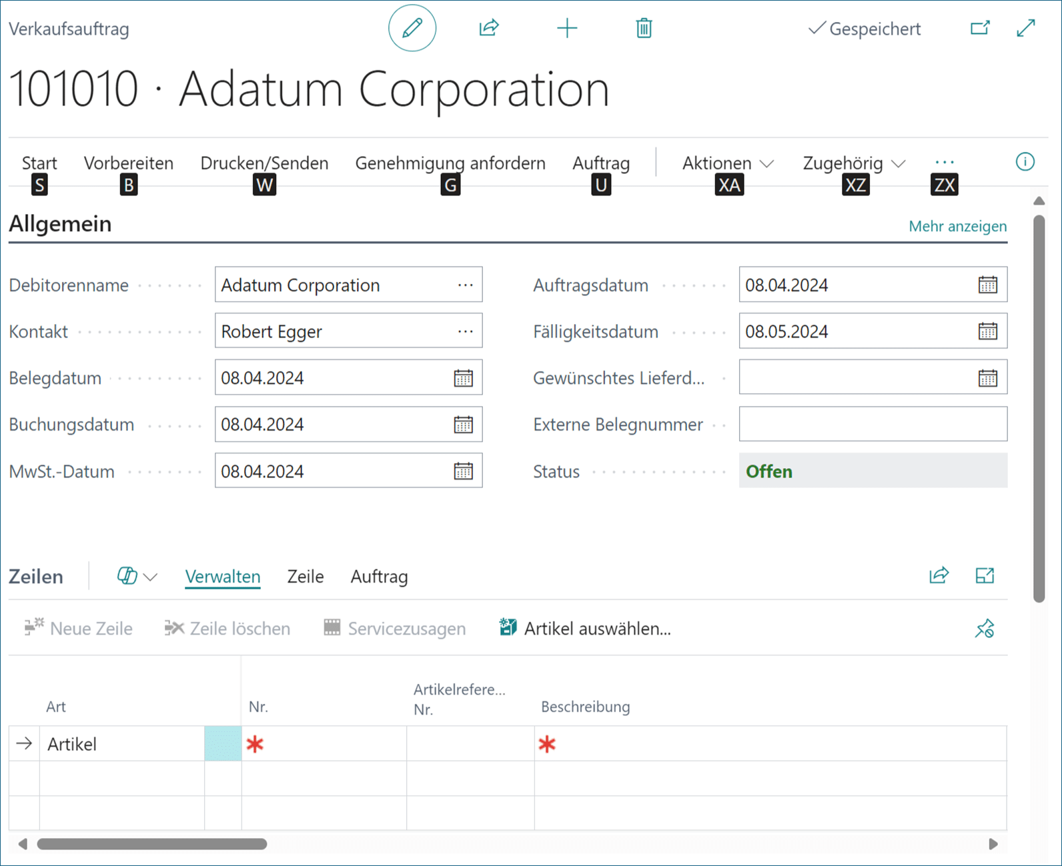Click the Externe Belegnummer input field
Screen dimensions: 1062x866
(x=873, y=425)
